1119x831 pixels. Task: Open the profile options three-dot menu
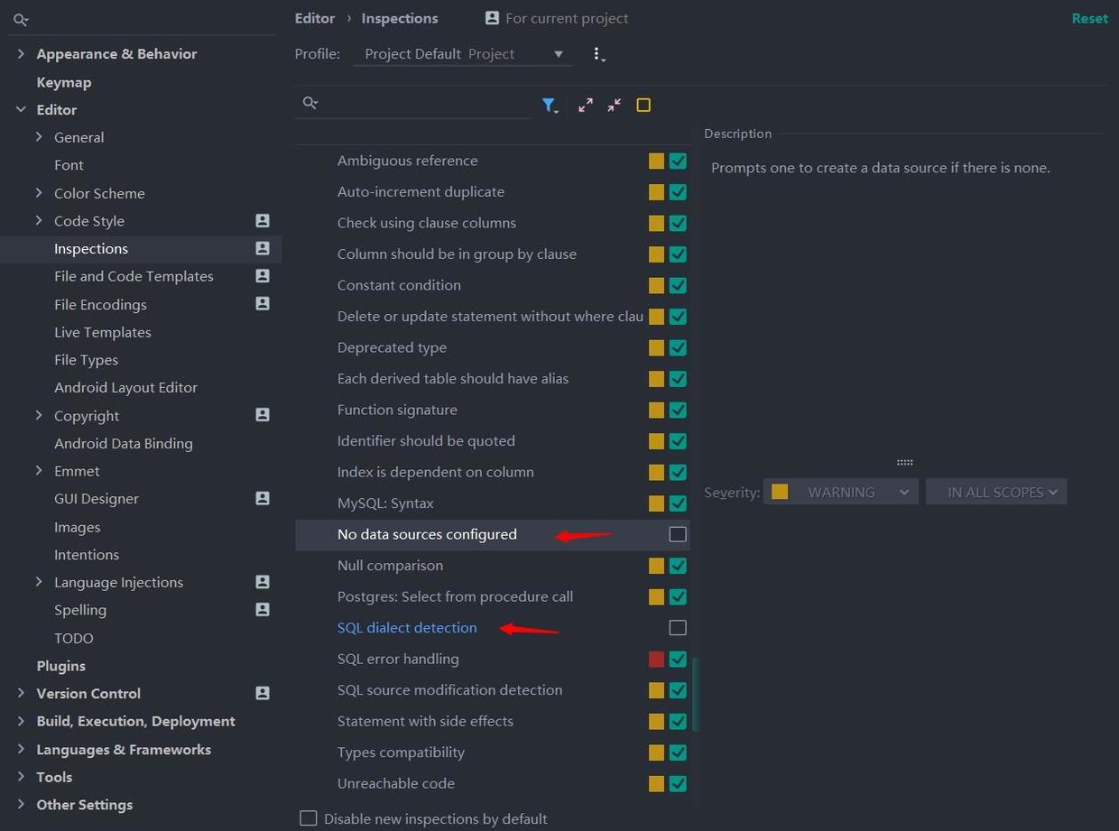597,54
